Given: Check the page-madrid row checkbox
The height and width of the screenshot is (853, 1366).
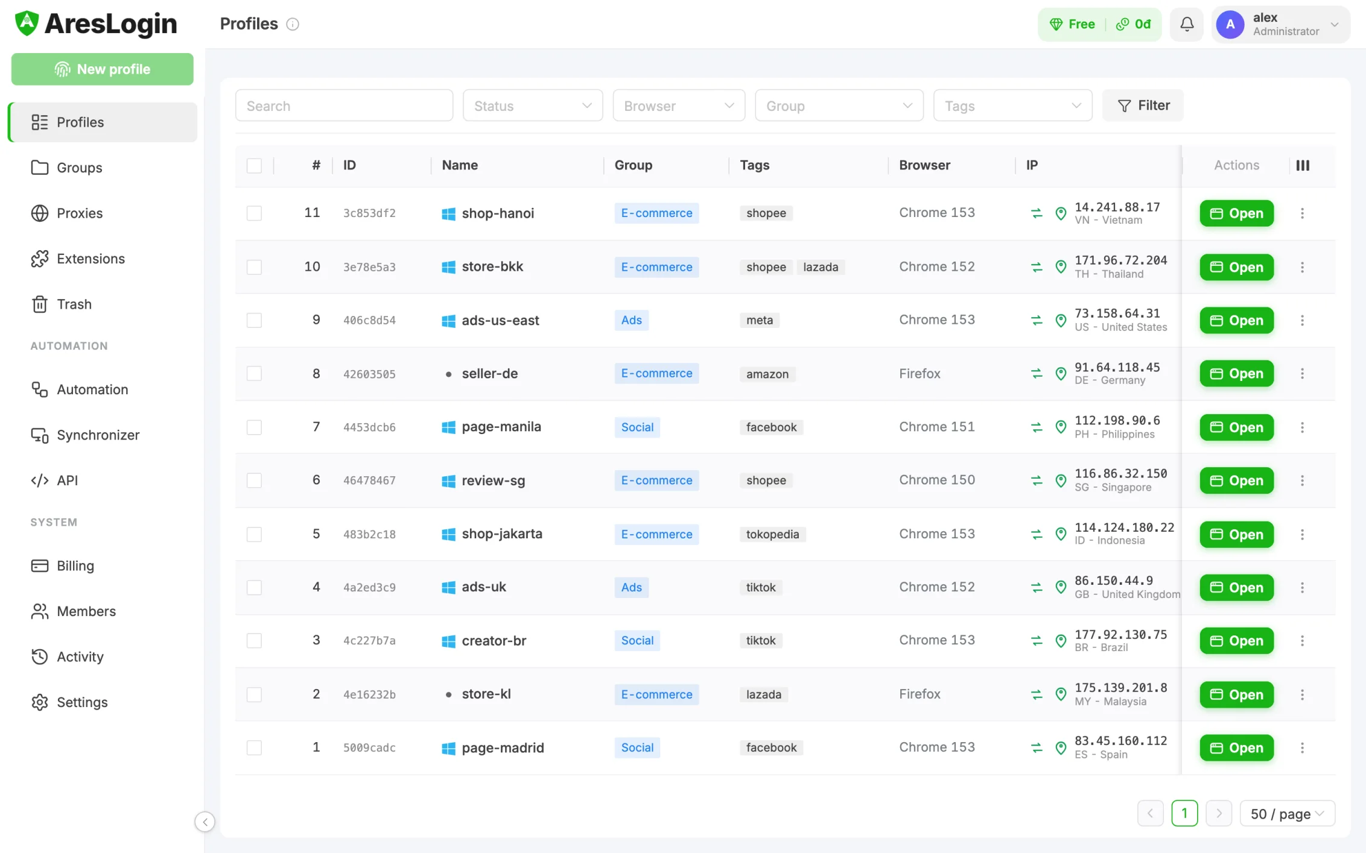Looking at the screenshot, I should (254, 748).
